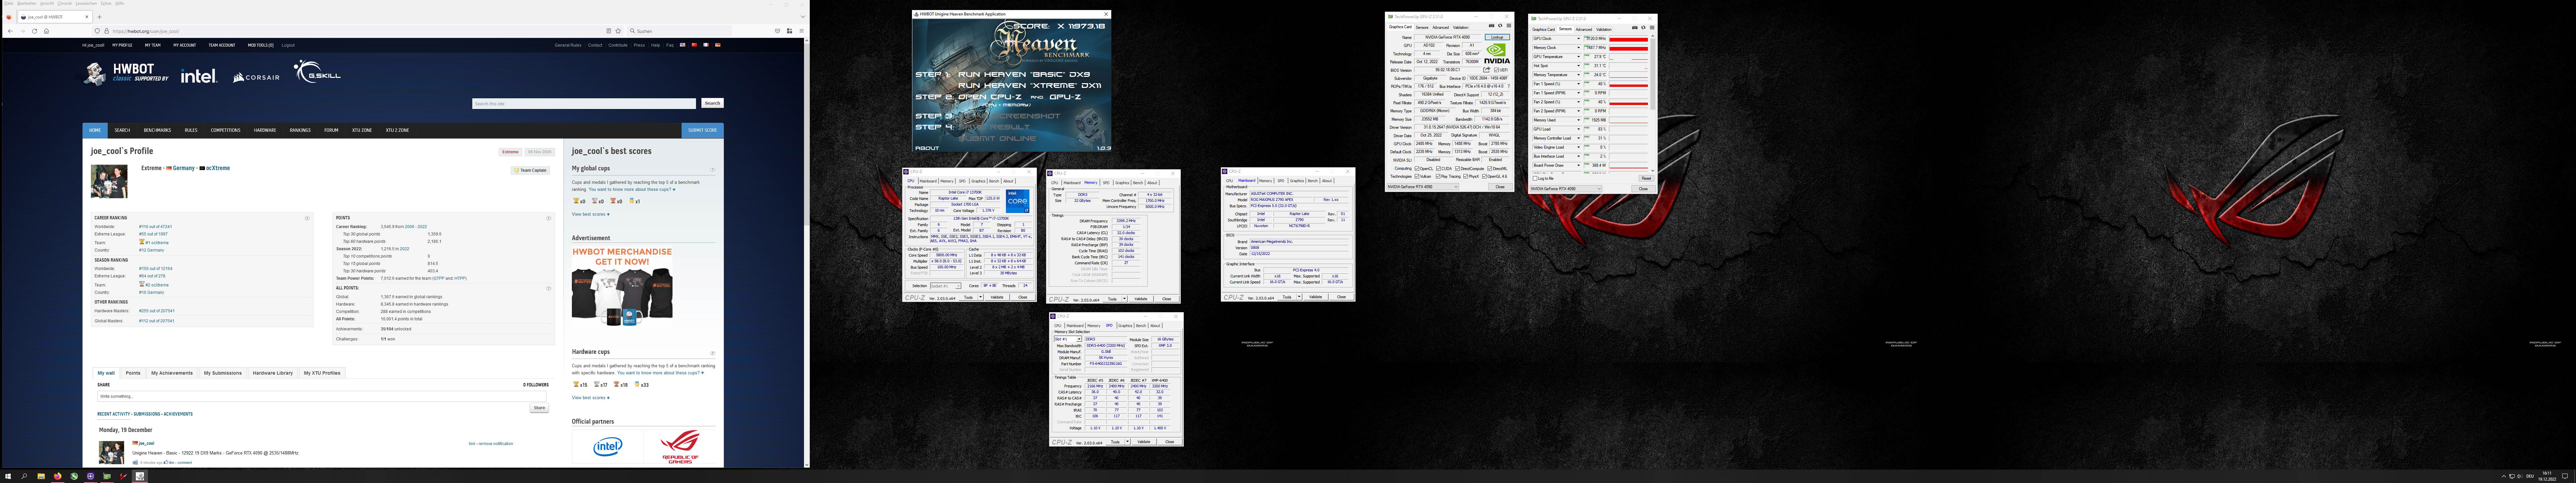The image size is (2576, 483).
Task: Go back with Firefox back arrow
Action: point(10,31)
